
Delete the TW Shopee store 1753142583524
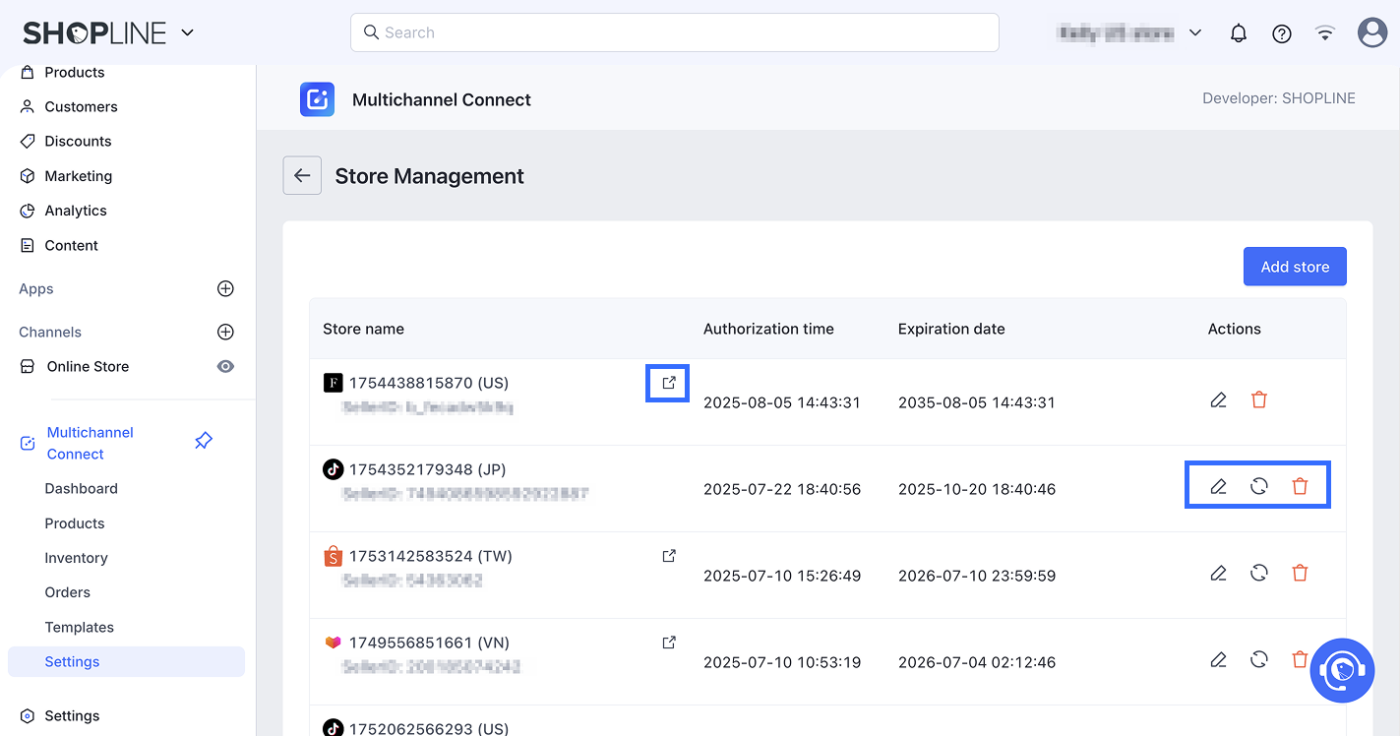(1300, 573)
